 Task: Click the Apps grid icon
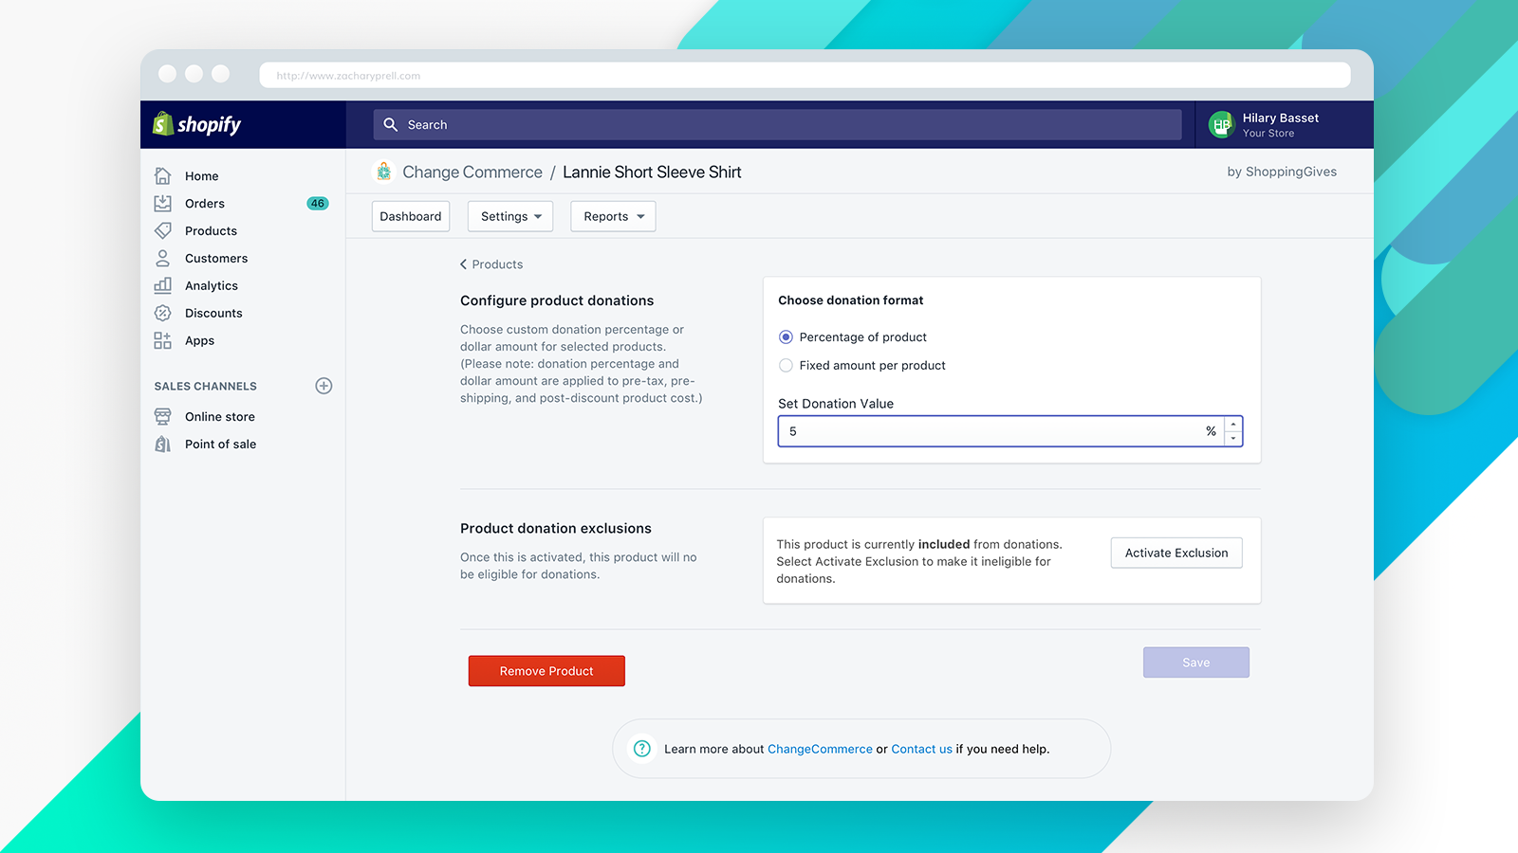[x=163, y=340]
